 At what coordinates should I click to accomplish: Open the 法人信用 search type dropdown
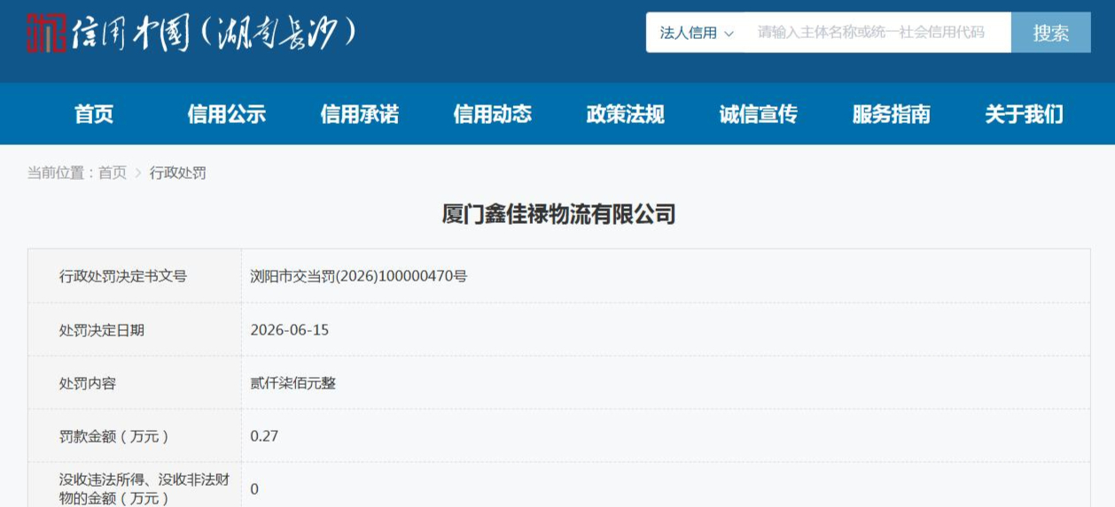pyautogui.click(x=697, y=33)
